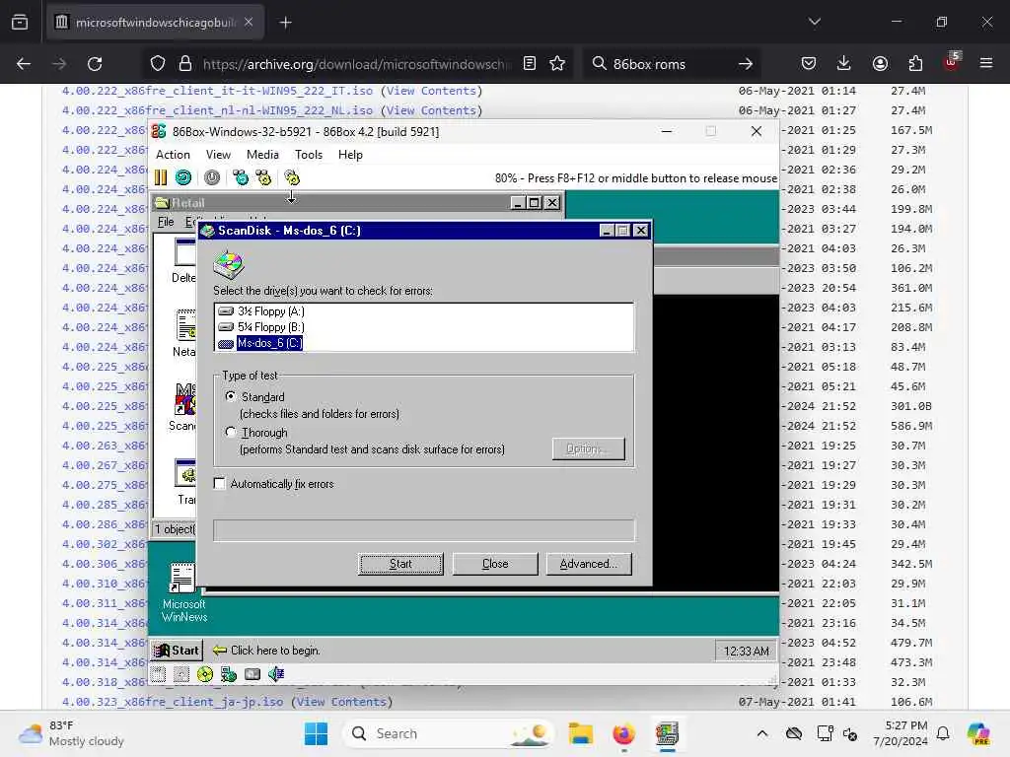
Task: Open the 86Box Help menu
Action: [x=350, y=155]
